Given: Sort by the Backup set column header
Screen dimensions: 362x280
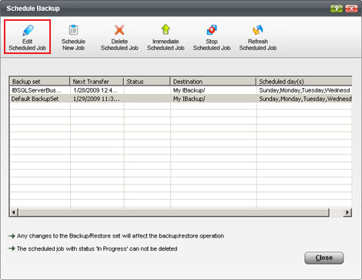Looking at the screenshot, I should point(40,82).
